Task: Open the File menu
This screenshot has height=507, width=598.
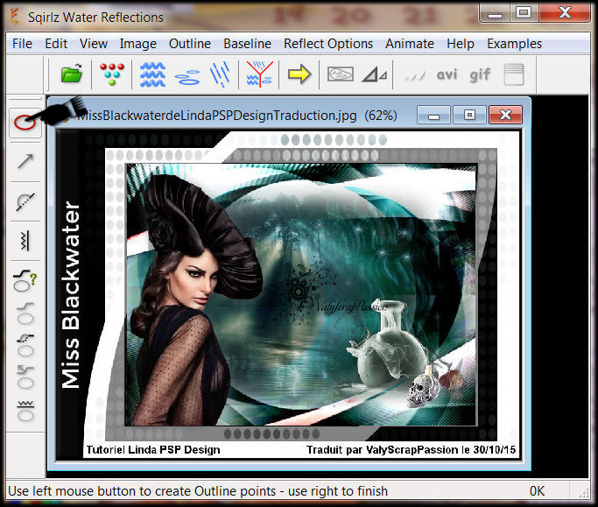Action: click(22, 44)
